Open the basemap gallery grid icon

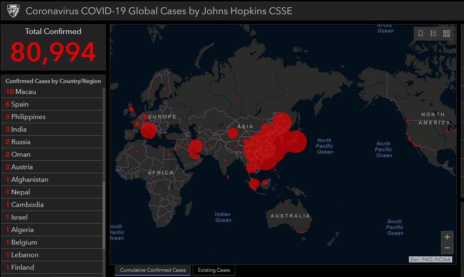point(447,34)
